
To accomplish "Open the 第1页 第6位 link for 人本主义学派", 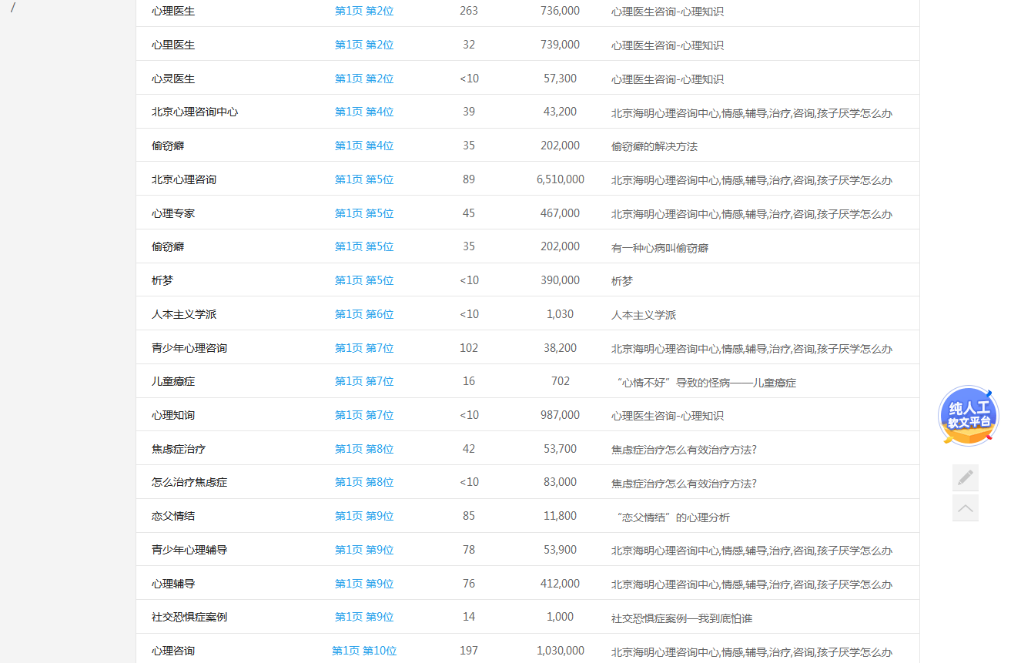I will pos(363,313).
